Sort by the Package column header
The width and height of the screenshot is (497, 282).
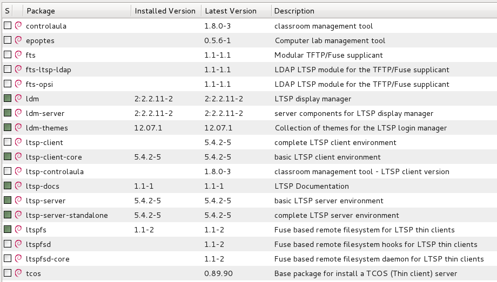76,11
